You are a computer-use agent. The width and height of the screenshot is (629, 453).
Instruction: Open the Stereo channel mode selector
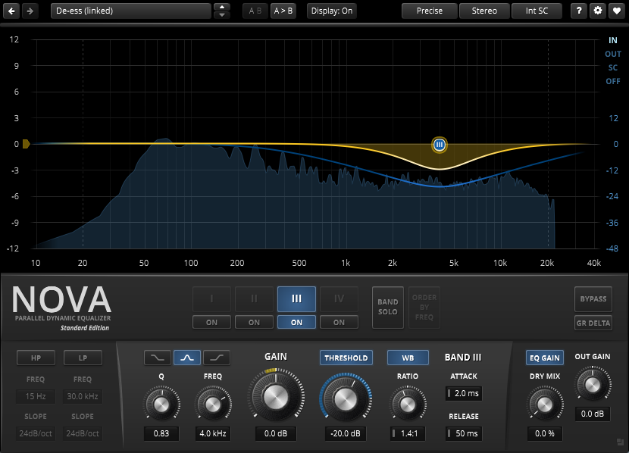[x=484, y=11]
